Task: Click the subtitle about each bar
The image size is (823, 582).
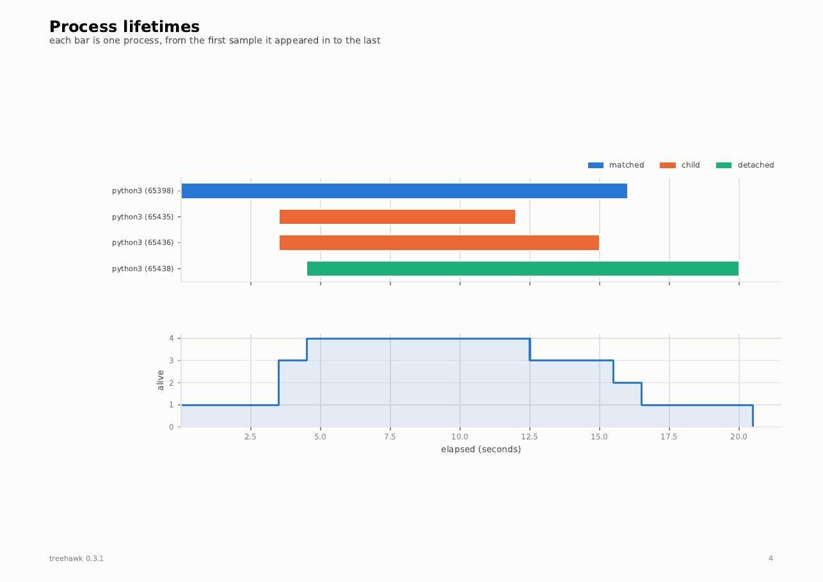Action: pyautogui.click(x=215, y=41)
